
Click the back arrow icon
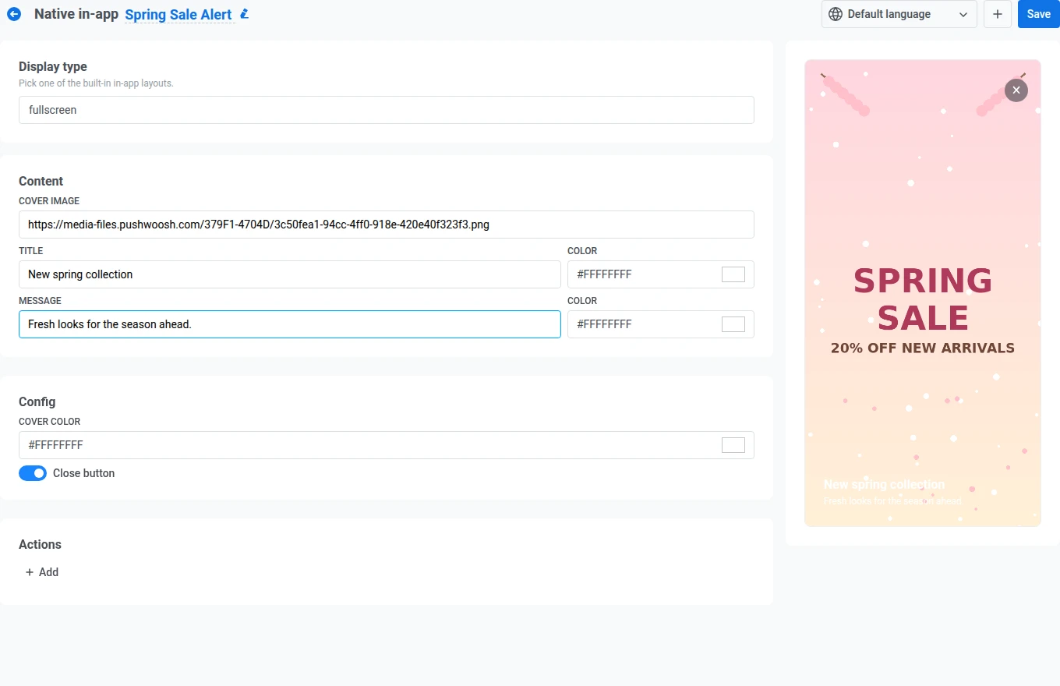(x=14, y=14)
